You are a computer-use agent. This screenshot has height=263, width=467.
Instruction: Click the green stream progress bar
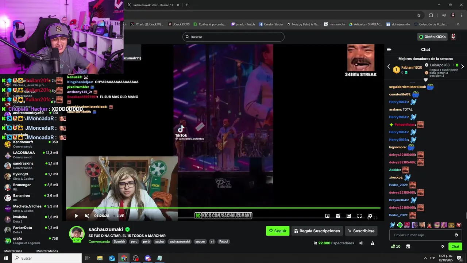pos(223,208)
